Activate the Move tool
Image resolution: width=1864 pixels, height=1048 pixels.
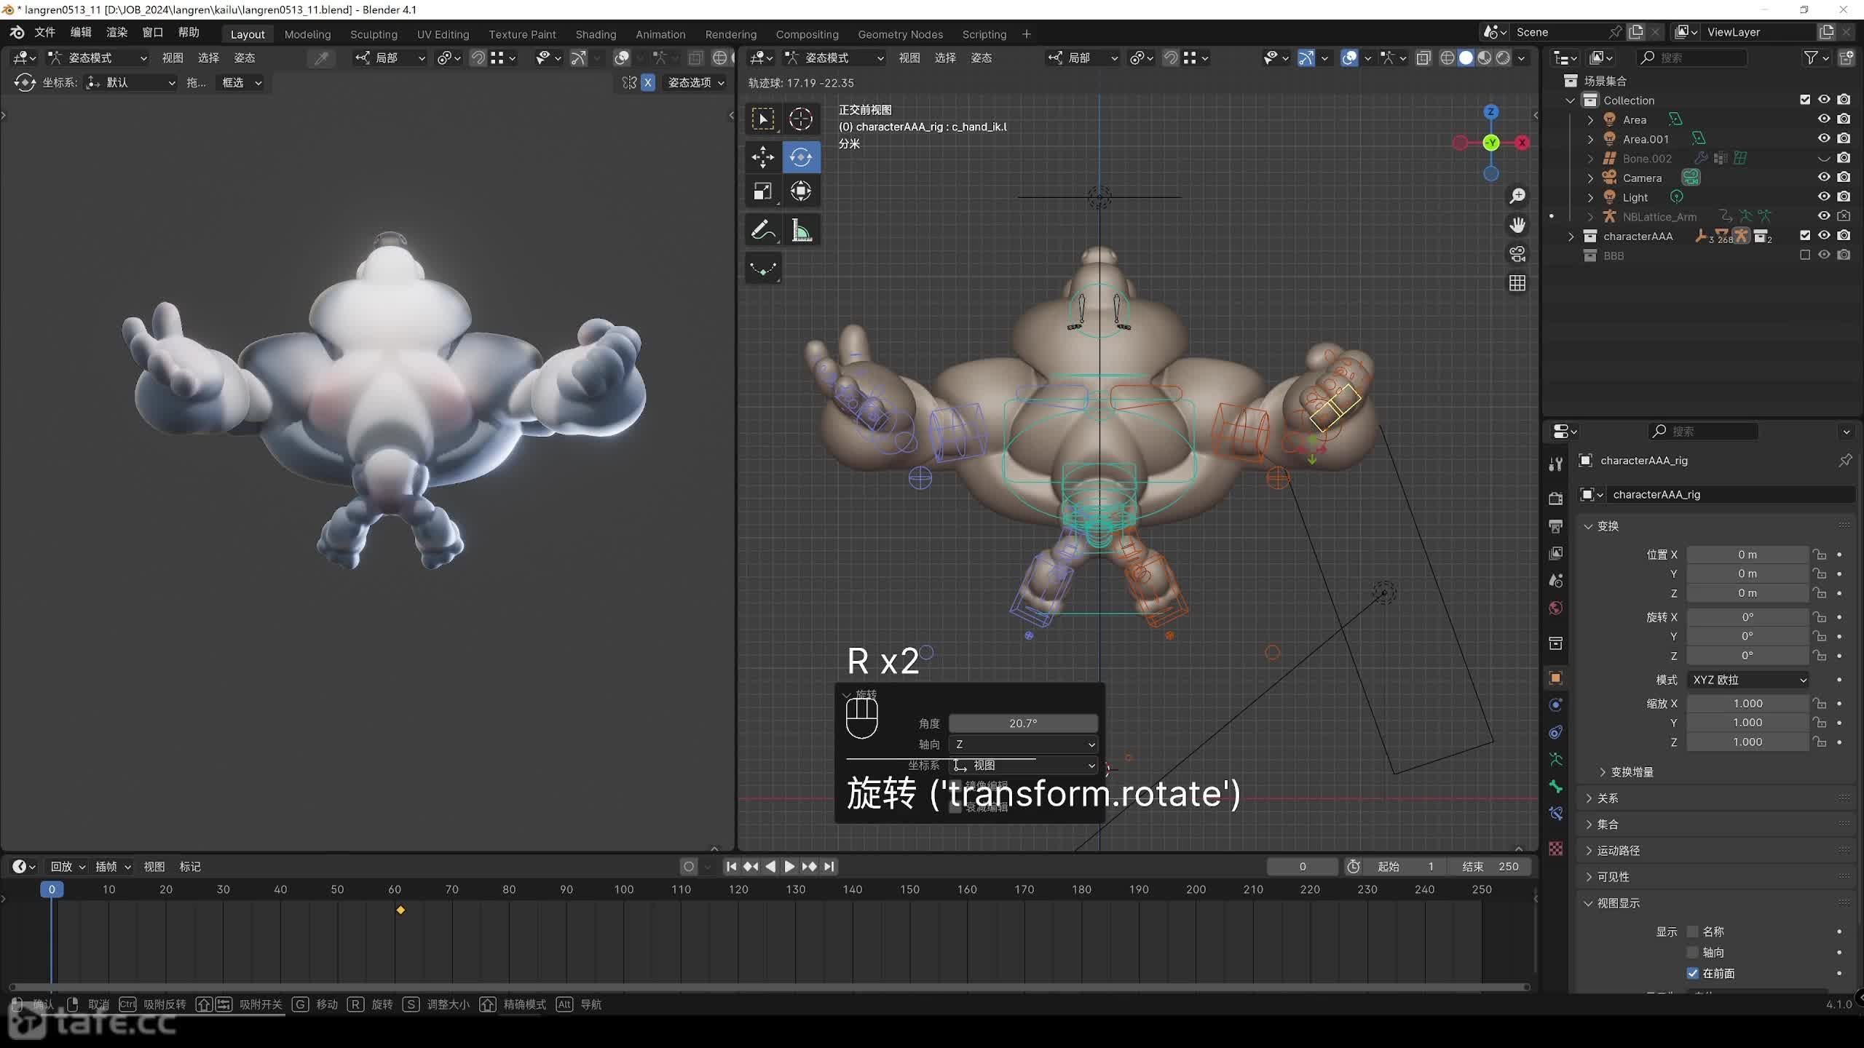[x=763, y=156]
